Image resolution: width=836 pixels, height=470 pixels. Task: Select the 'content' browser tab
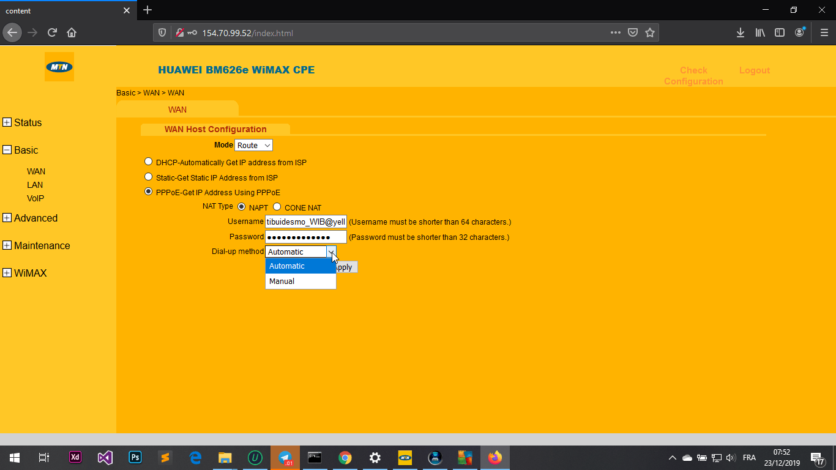pyautogui.click(x=67, y=10)
